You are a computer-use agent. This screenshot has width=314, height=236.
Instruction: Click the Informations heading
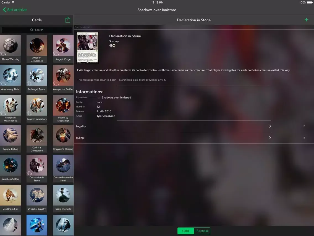pyautogui.click(x=90, y=92)
